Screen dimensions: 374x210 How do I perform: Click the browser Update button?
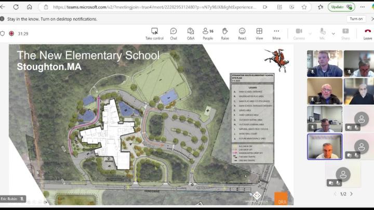click(341, 7)
